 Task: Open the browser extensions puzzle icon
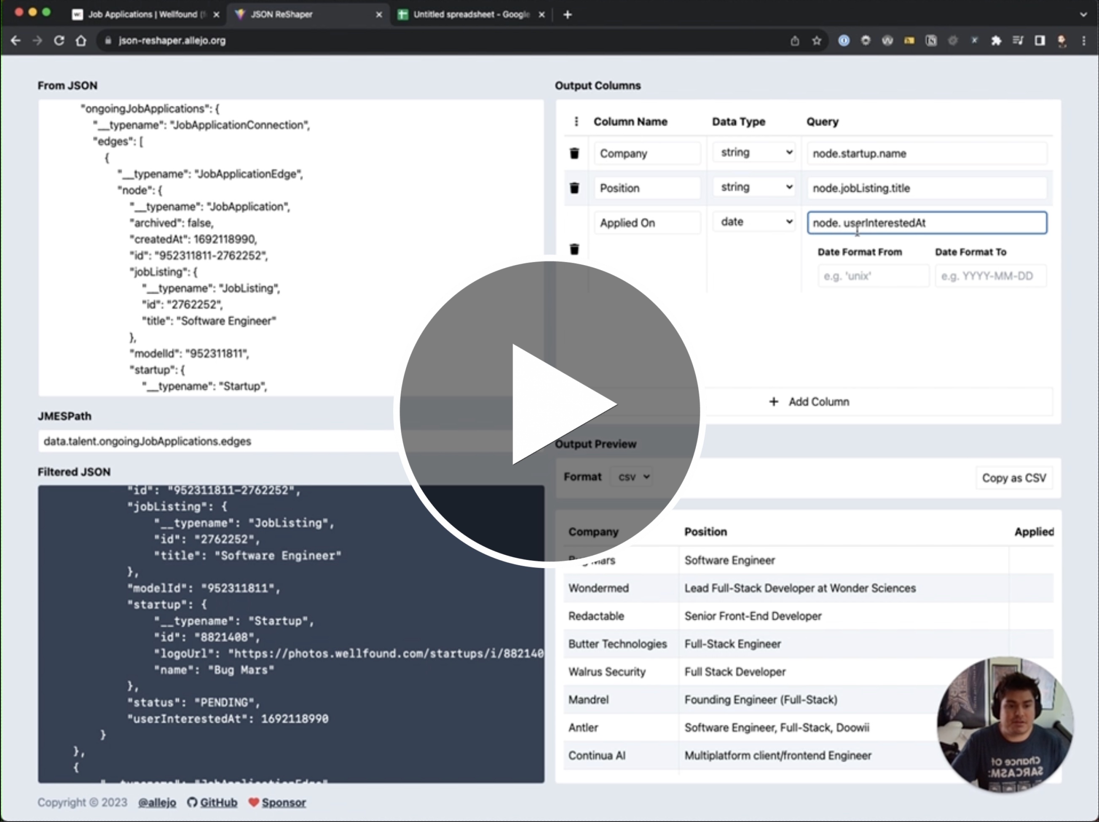[x=996, y=41]
